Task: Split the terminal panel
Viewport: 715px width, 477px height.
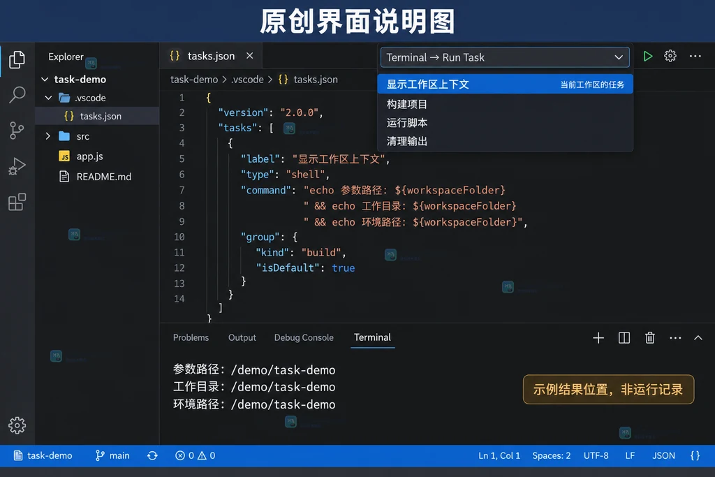Action: pyautogui.click(x=624, y=338)
